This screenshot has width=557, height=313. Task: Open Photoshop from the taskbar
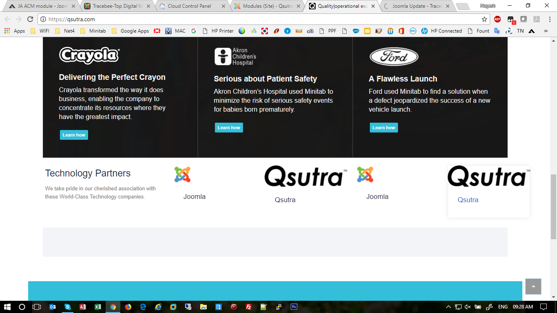click(294, 307)
